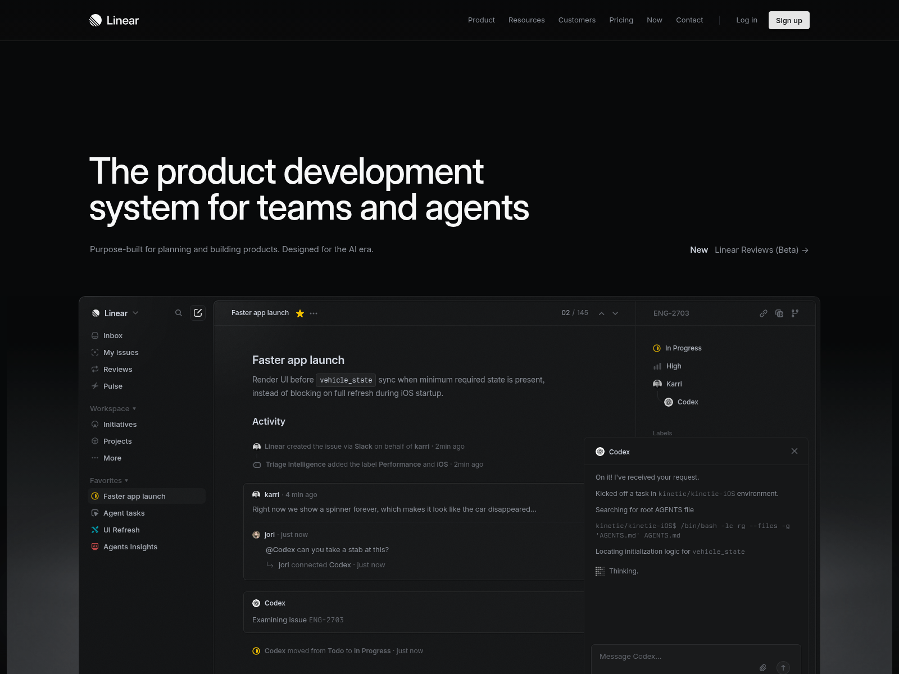Close the Codex chat panel
This screenshot has width=899, height=674.
794,451
